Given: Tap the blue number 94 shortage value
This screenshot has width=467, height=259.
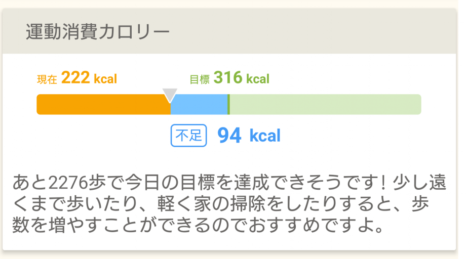Looking at the screenshot, I should pyautogui.click(x=229, y=136).
